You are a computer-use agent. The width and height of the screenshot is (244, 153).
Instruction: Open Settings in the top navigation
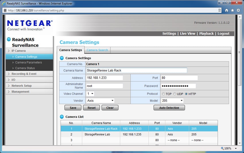click(x=169, y=34)
